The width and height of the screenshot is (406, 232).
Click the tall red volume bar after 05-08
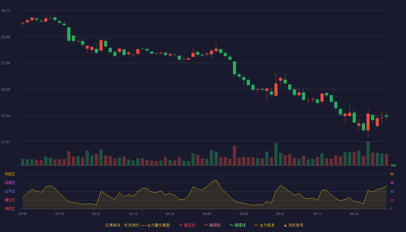pos(234,155)
